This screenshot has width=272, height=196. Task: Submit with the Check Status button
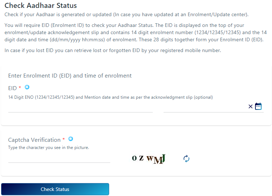[x=55, y=189]
